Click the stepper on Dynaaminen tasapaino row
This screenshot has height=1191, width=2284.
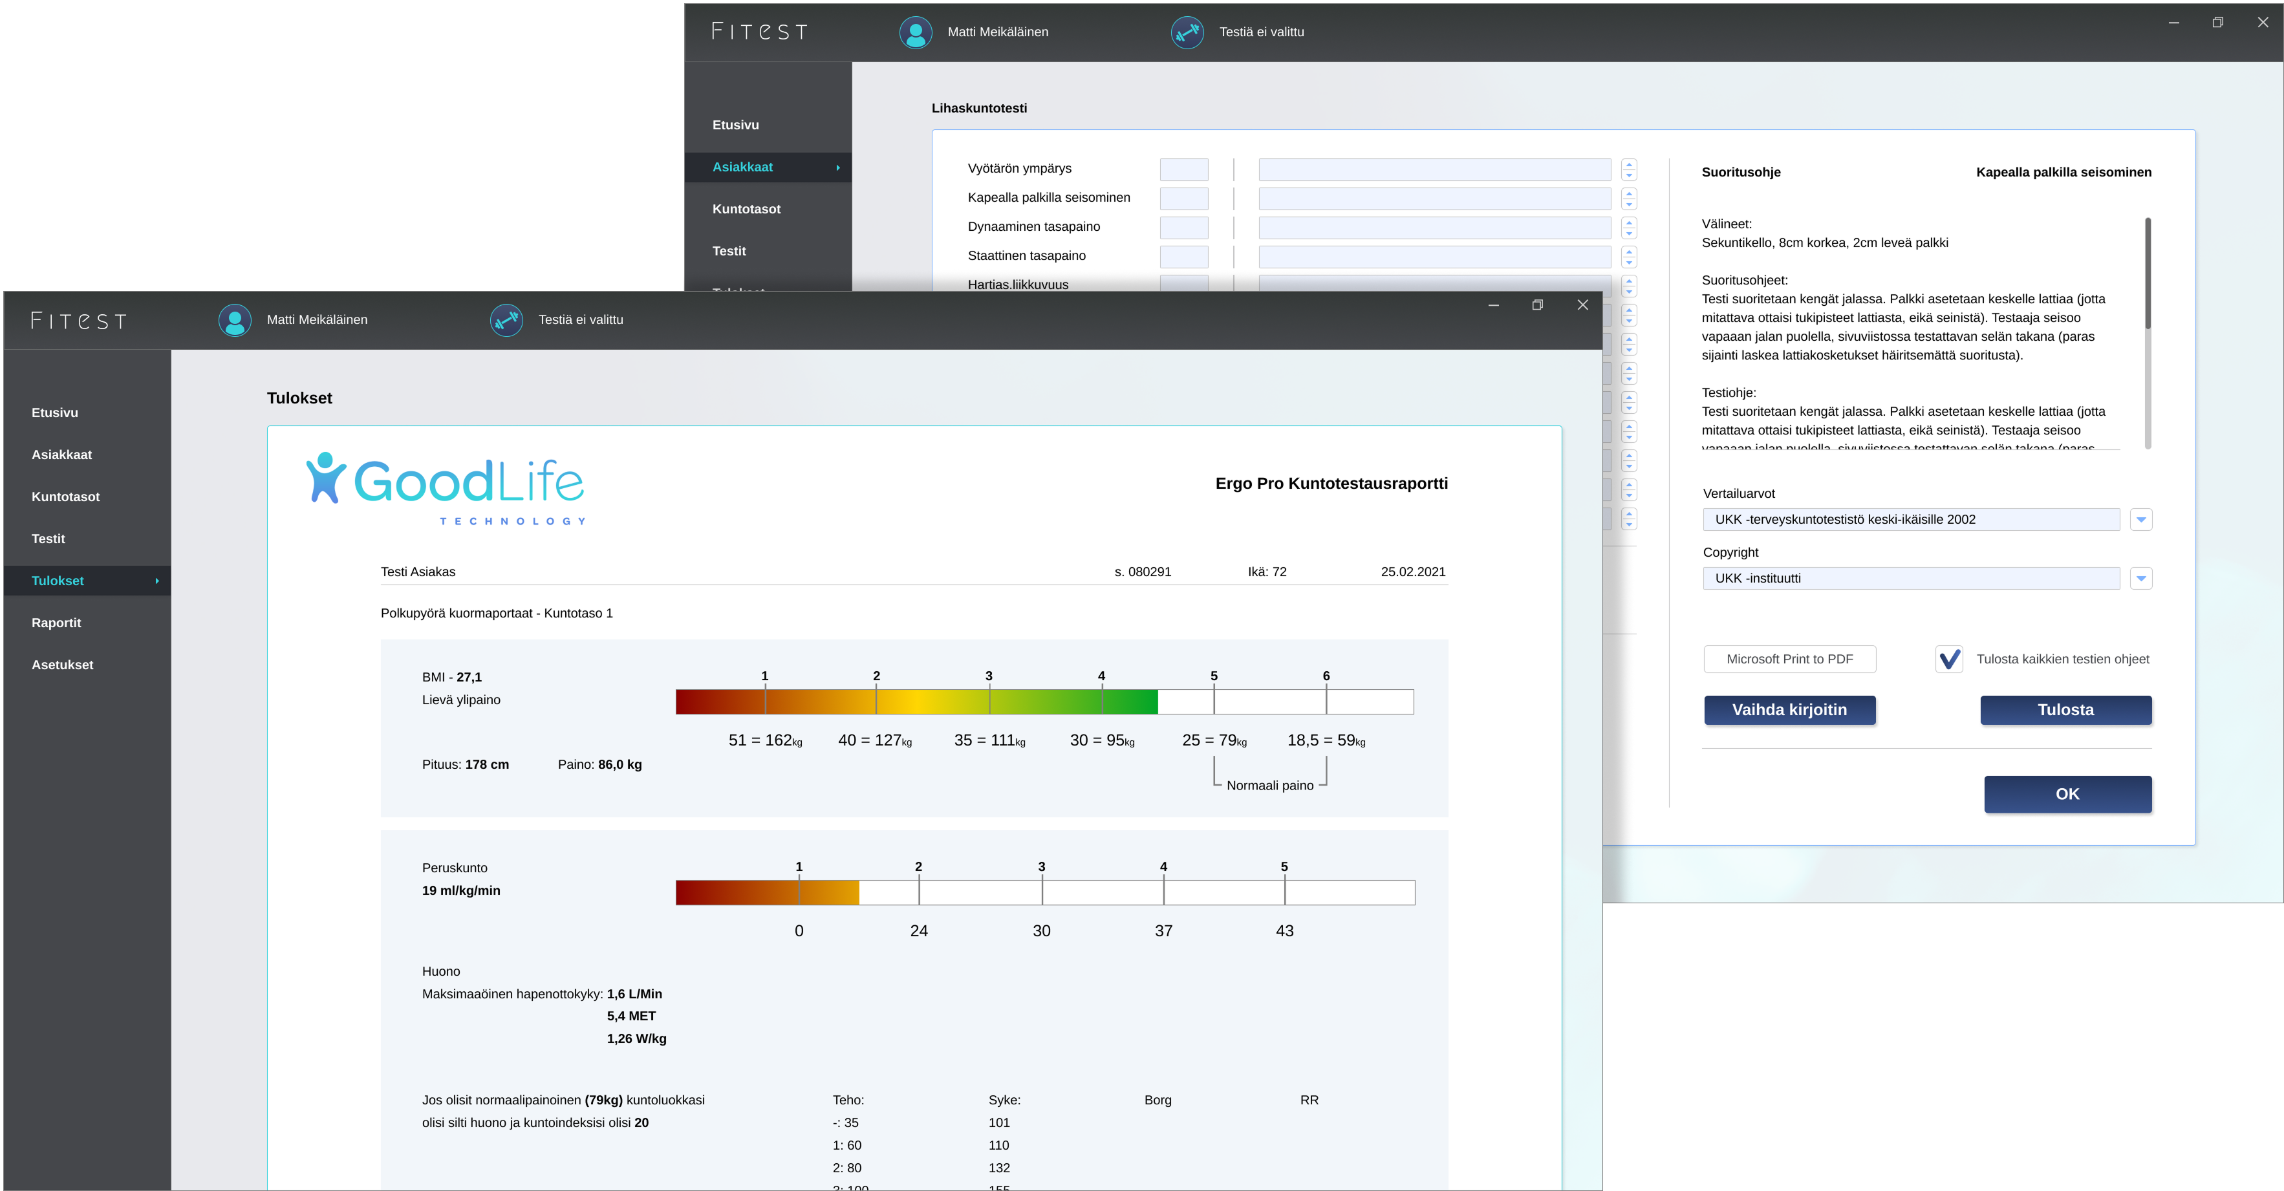point(1629,228)
